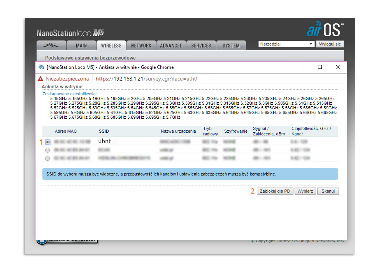The image size is (381, 272).
Task: Select the second network radio button
Action: coord(47,150)
